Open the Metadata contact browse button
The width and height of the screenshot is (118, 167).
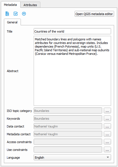[107, 134]
